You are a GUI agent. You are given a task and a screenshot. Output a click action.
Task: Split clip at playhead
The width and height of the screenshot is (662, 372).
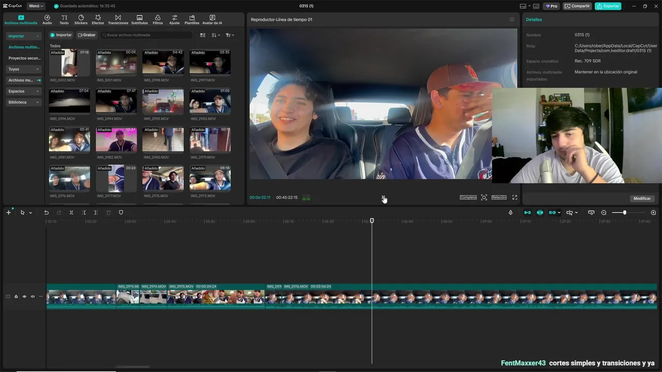click(x=71, y=212)
